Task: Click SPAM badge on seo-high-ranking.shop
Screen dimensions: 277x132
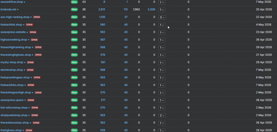Action: click(x=37, y=17)
